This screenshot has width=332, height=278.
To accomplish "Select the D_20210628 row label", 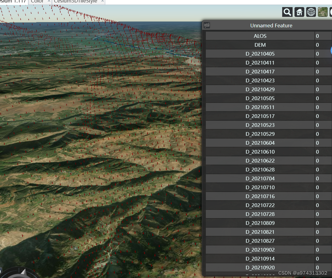I will pyautogui.click(x=260, y=170).
